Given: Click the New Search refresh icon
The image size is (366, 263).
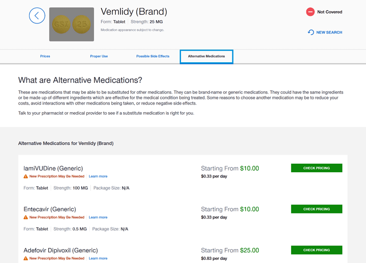Looking at the screenshot, I should pos(311,32).
